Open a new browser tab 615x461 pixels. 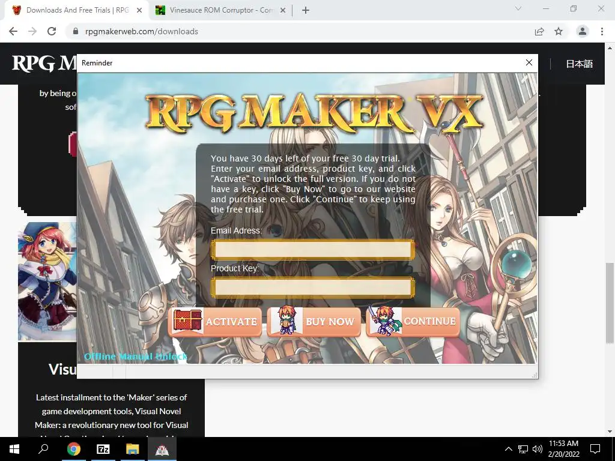point(306,11)
